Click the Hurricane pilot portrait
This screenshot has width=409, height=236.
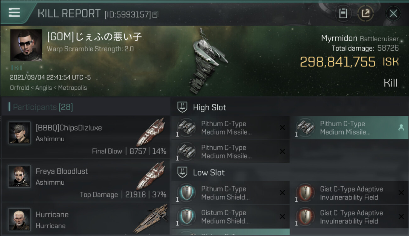point(19,219)
